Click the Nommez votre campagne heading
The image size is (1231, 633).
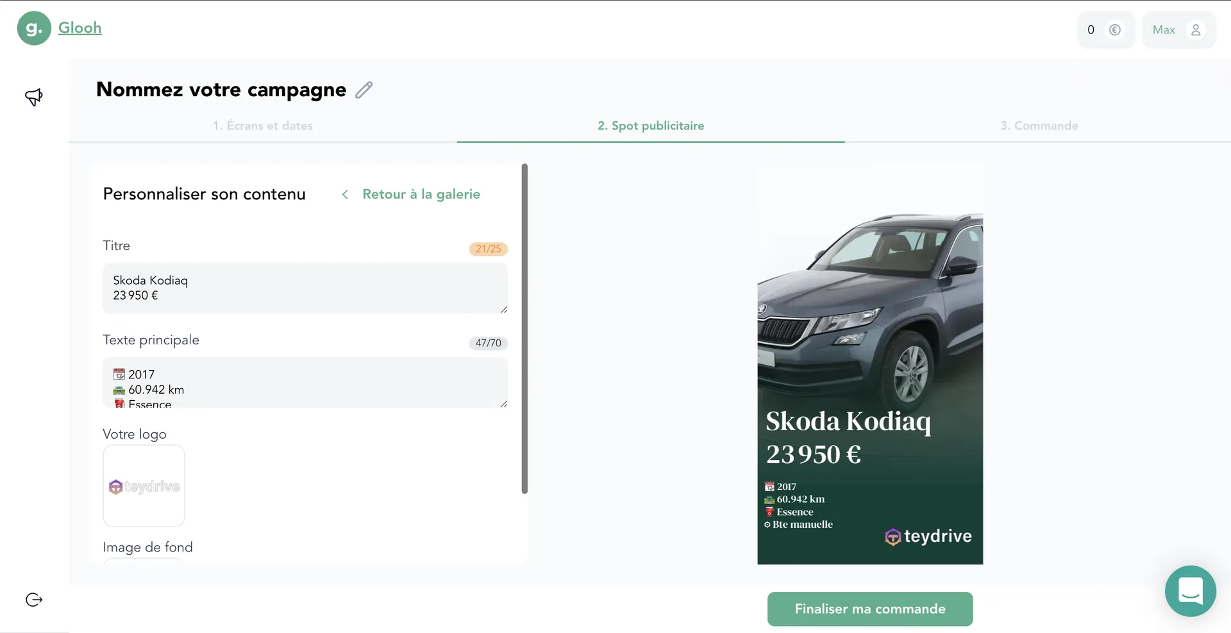(221, 90)
